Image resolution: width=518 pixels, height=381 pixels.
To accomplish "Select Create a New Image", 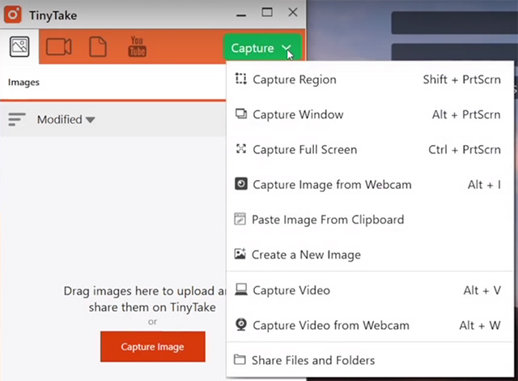I will coord(370,255).
